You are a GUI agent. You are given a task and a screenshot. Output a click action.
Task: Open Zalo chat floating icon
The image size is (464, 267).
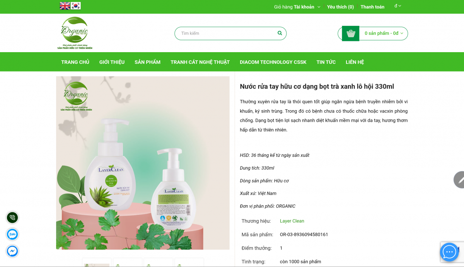click(x=12, y=234)
